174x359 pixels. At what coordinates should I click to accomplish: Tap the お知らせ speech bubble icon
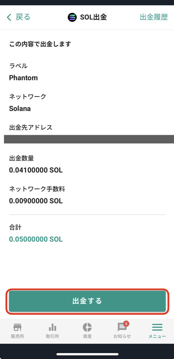click(x=122, y=328)
